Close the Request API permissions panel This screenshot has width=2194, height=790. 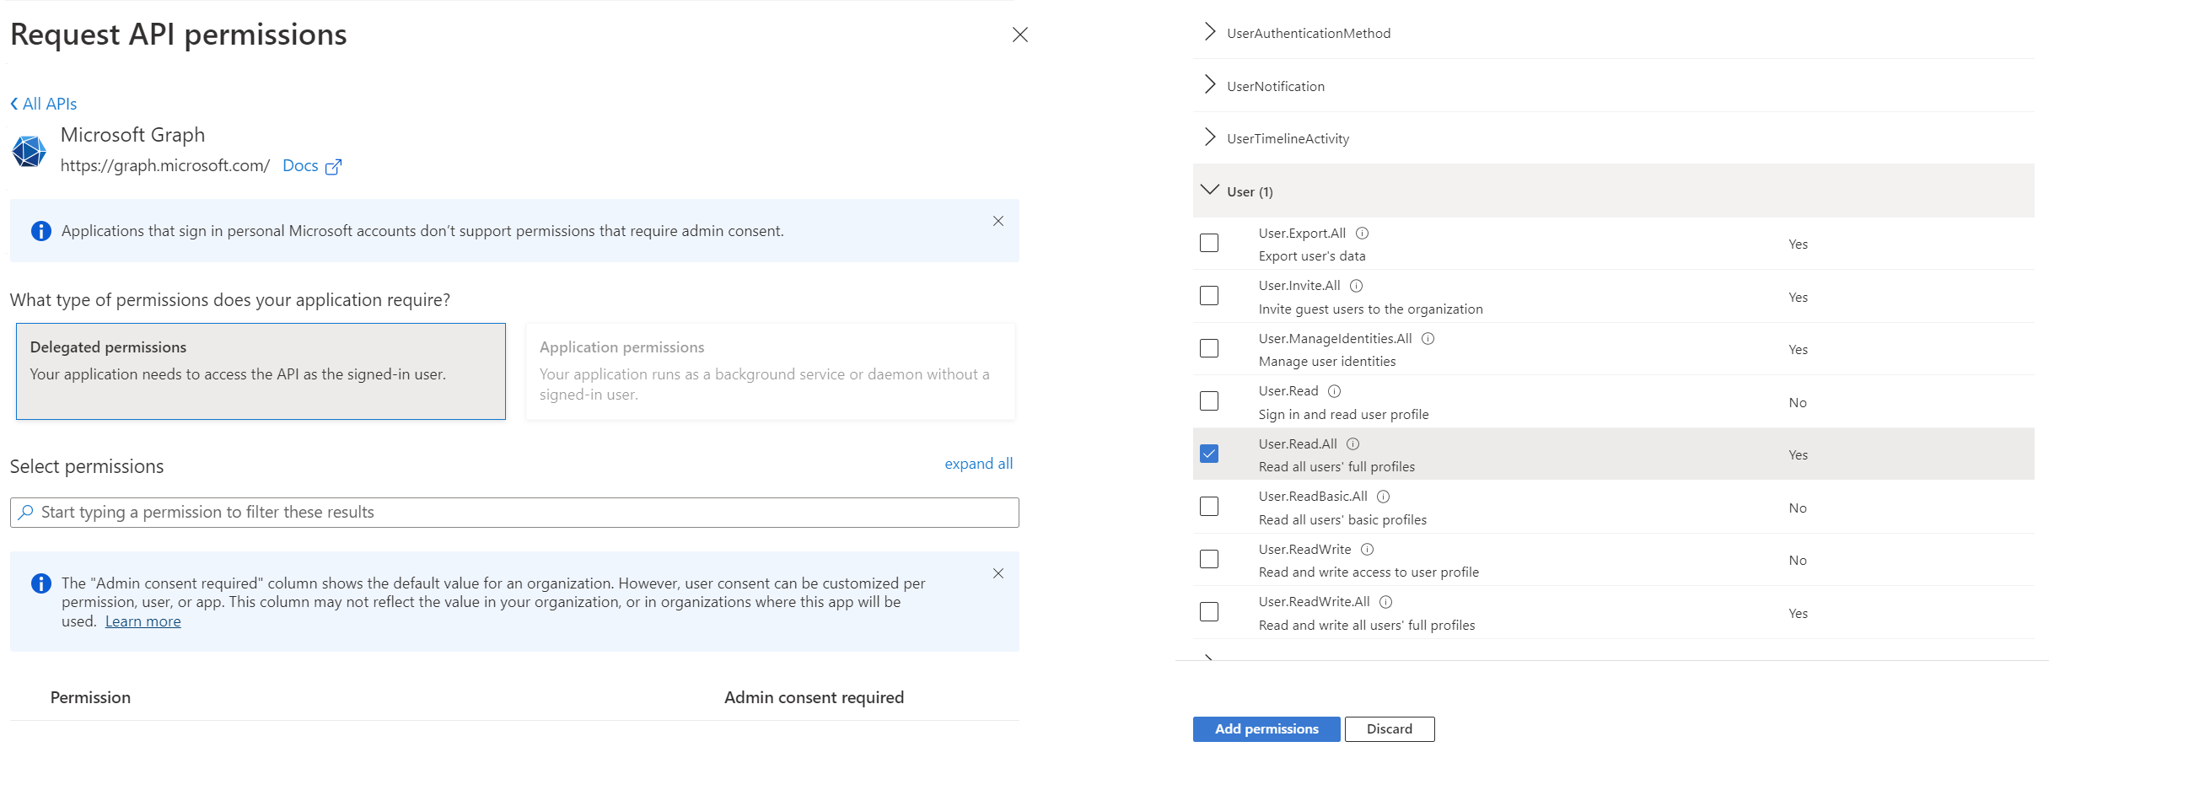pos(1019,35)
